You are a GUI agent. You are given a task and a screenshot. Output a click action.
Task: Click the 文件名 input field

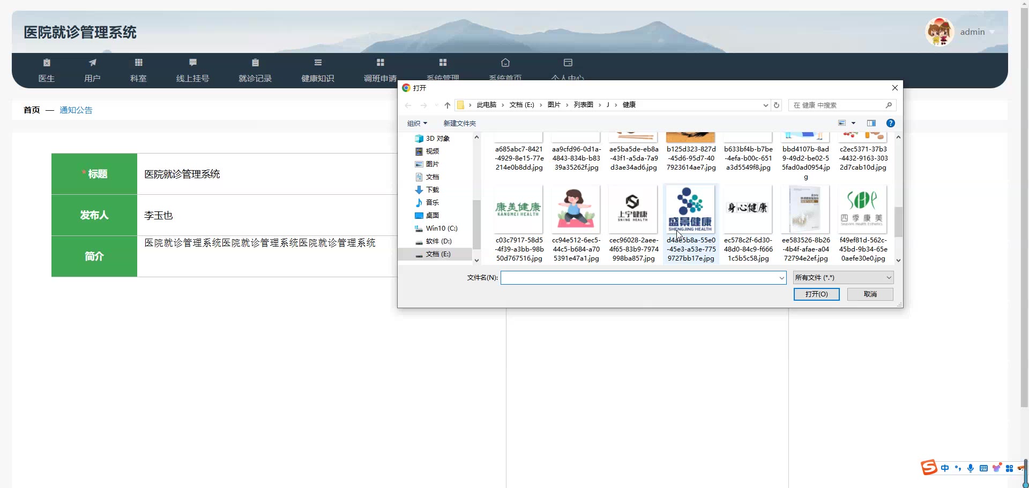point(643,278)
